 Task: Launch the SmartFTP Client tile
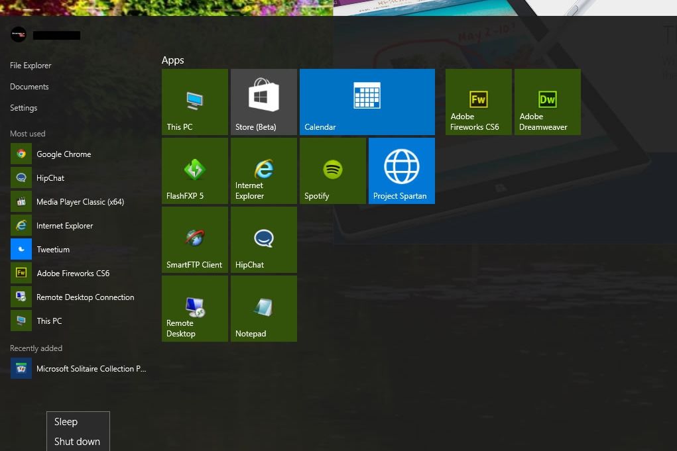[x=195, y=240]
